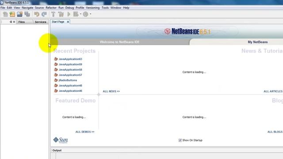Switch to the My NetBeans tab

(x=257, y=42)
